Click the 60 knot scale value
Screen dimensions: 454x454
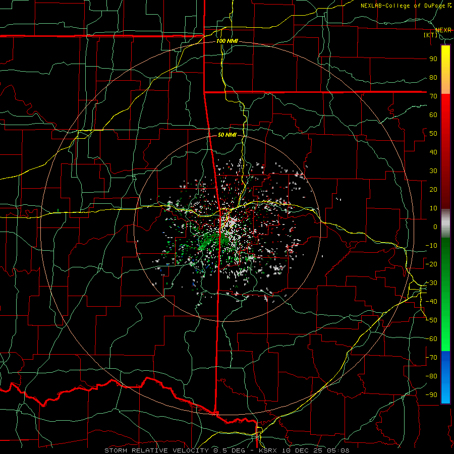pos(433,115)
